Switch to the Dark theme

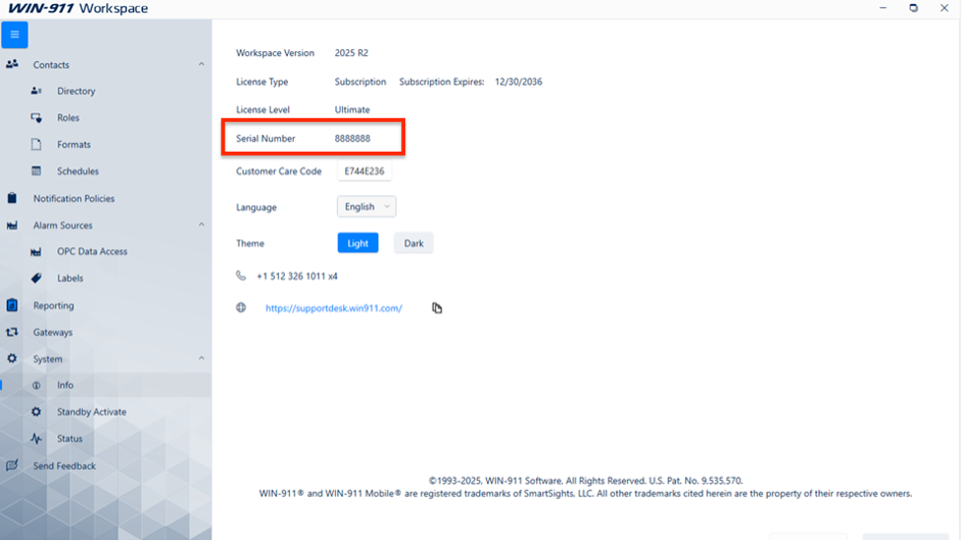pos(414,243)
